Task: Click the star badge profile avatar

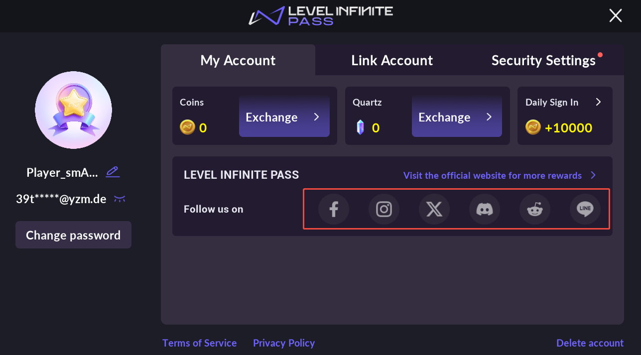Action: click(73, 110)
